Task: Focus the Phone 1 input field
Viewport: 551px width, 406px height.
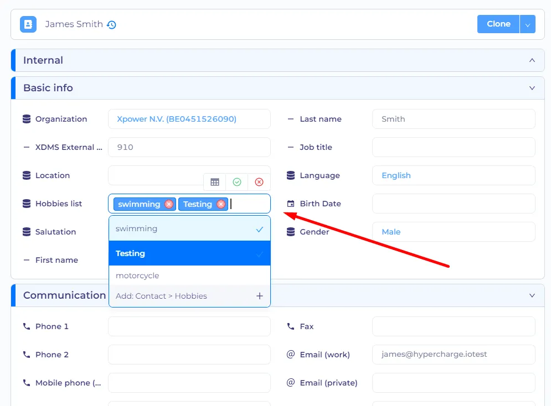Action: [189, 326]
